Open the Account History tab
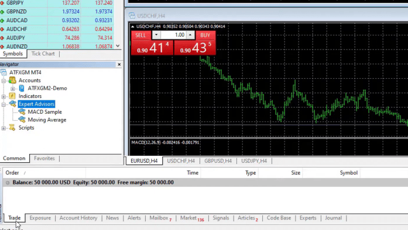 [x=78, y=218]
